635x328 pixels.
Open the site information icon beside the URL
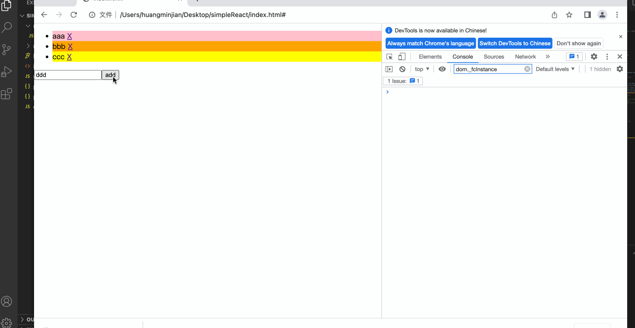(92, 15)
